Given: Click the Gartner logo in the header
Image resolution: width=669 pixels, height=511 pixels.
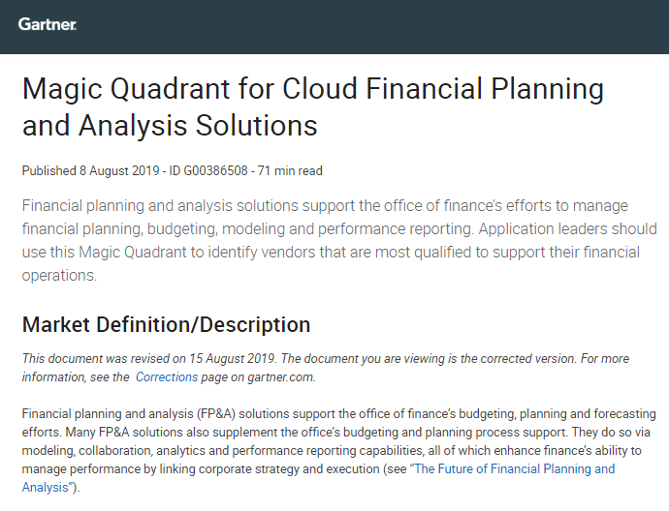Looking at the screenshot, I should (48, 24).
